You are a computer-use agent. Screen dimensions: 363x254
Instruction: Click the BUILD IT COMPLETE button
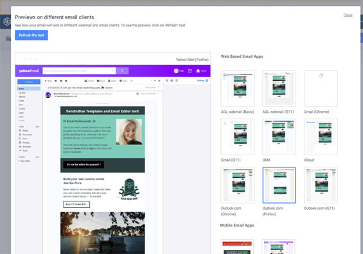point(76,205)
